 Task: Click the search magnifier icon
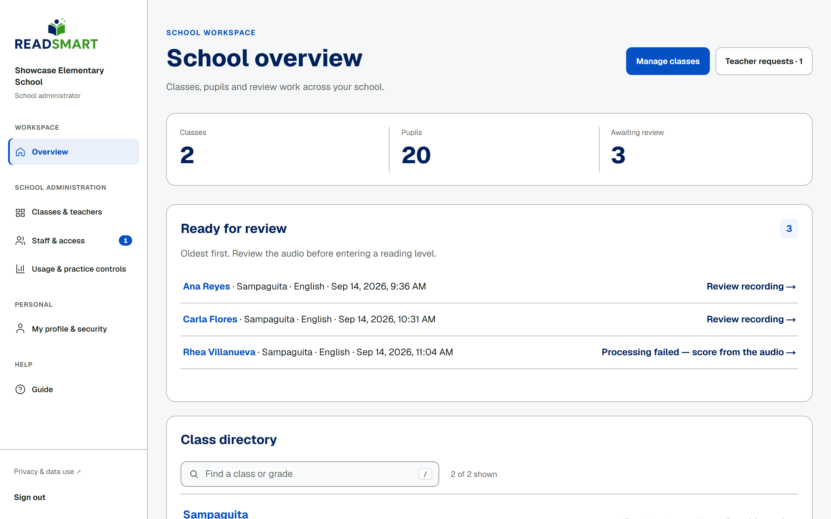pyautogui.click(x=194, y=474)
